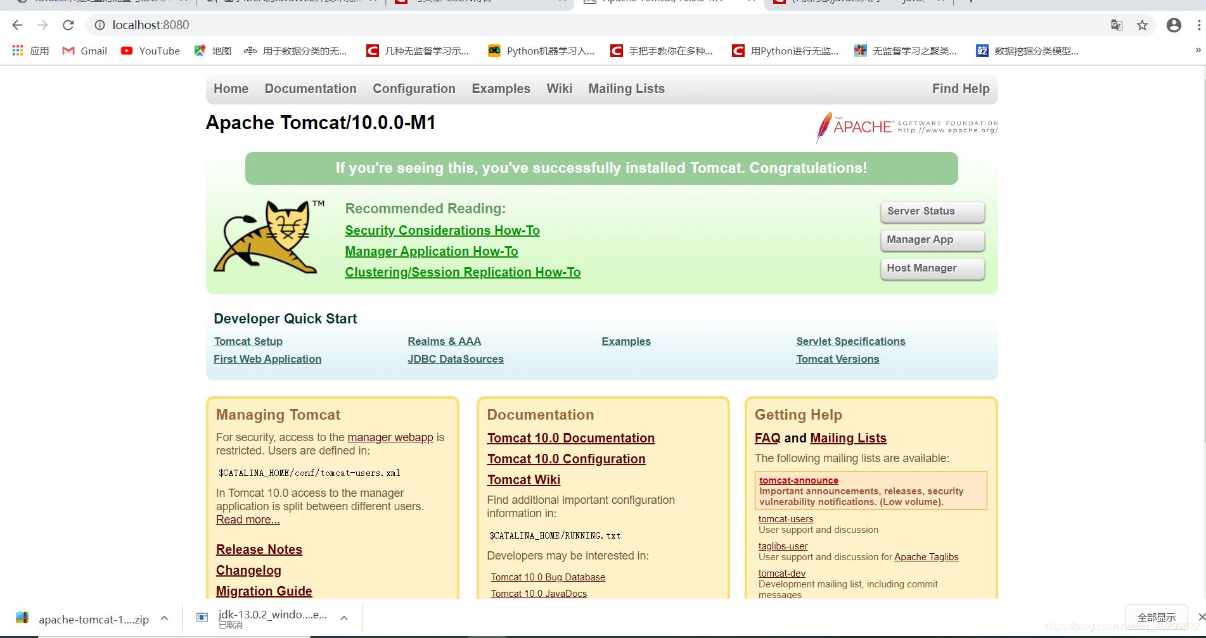Open Tomcat Wiki link
Viewport: 1206px width, 638px height.
[x=523, y=480]
